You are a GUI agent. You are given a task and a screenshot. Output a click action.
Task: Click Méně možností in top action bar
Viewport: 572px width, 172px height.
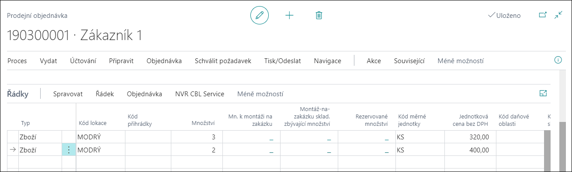click(x=461, y=61)
